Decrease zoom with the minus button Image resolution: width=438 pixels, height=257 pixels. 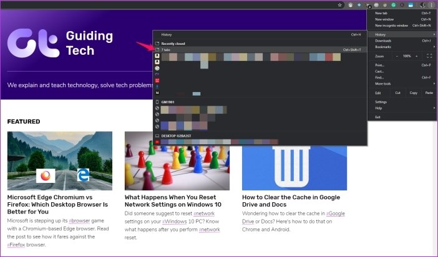pyautogui.click(x=396, y=56)
